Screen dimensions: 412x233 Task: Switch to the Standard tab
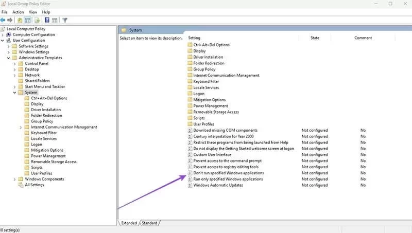tap(149, 223)
